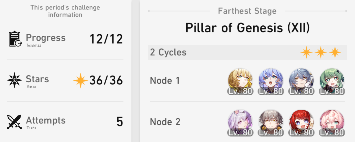Screen dimensions: 355x142
Task: Click the Pillar of Genesis (XII) title
Action: point(247,28)
